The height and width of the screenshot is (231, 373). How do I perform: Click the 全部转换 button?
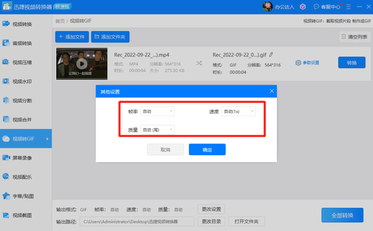(x=342, y=215)
